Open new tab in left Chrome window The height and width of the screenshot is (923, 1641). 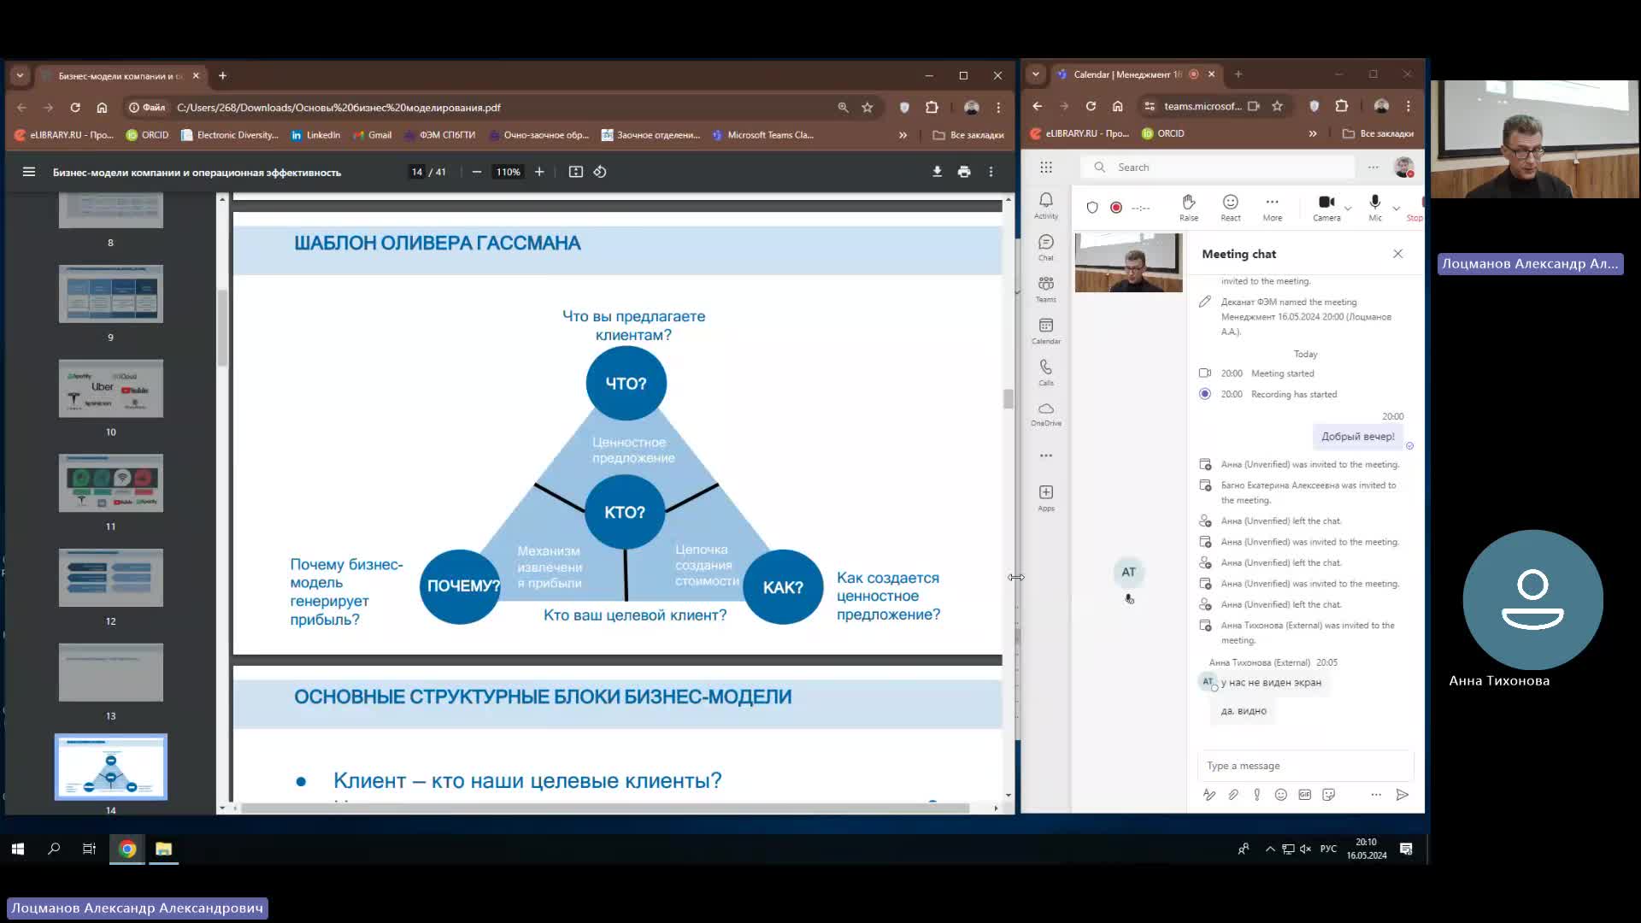pyautogui.click(x=222, y=76)
